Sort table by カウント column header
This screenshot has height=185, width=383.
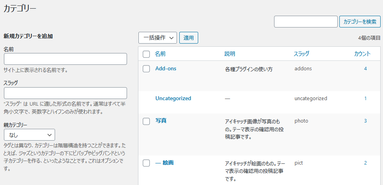(x=363, y=54)
